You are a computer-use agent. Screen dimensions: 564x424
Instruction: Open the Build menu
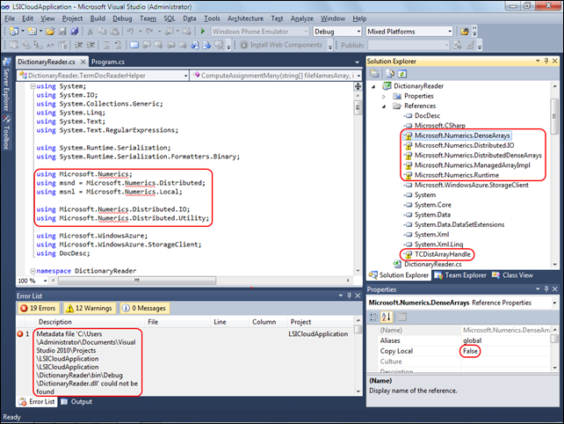[x=98, y=18]
